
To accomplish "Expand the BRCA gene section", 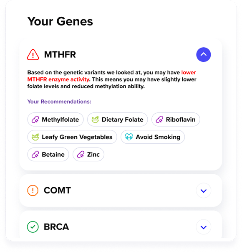I will point(204,227).
